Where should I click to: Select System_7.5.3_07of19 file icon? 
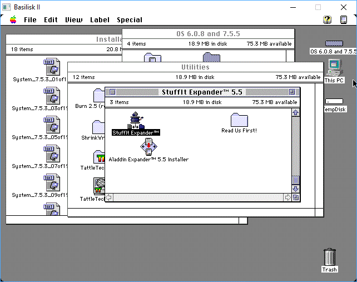52,154
